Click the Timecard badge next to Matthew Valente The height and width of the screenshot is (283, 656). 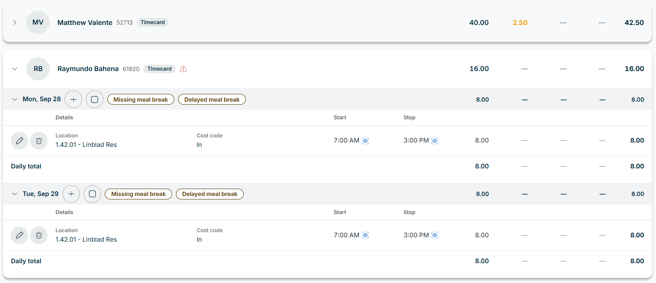pyautogui.click(x=153, y=22)
